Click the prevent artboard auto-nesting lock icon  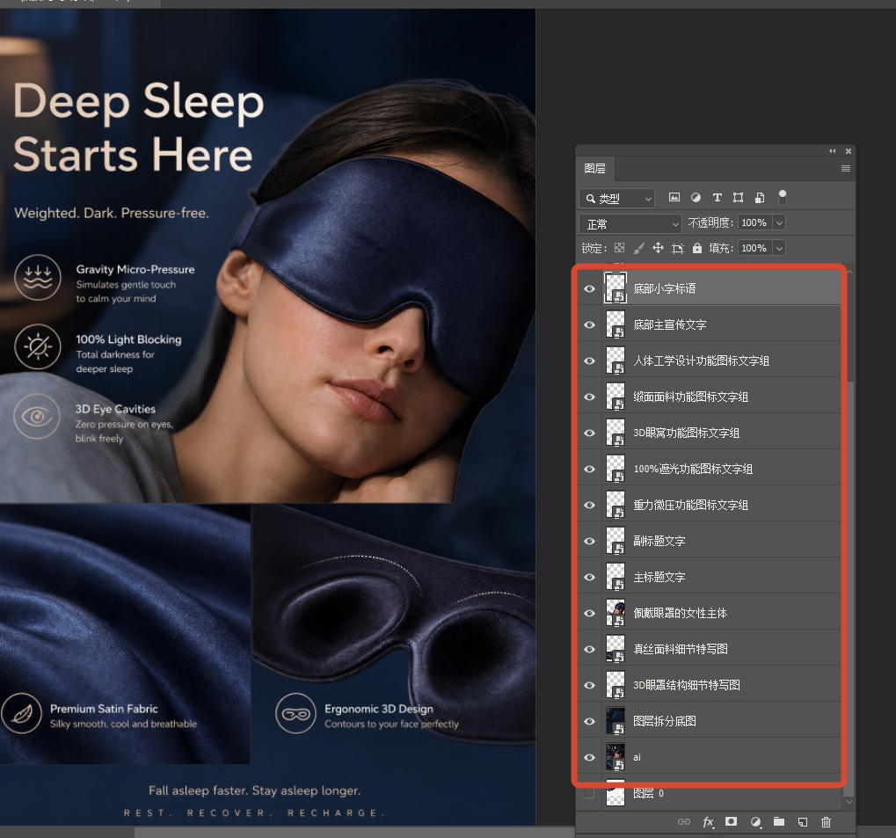click(x=678, y=248)
